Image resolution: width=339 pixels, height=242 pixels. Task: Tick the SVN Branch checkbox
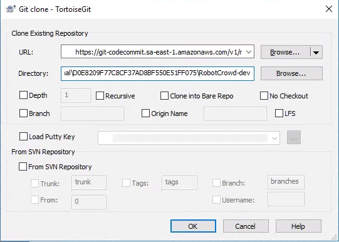pos(216,182)
